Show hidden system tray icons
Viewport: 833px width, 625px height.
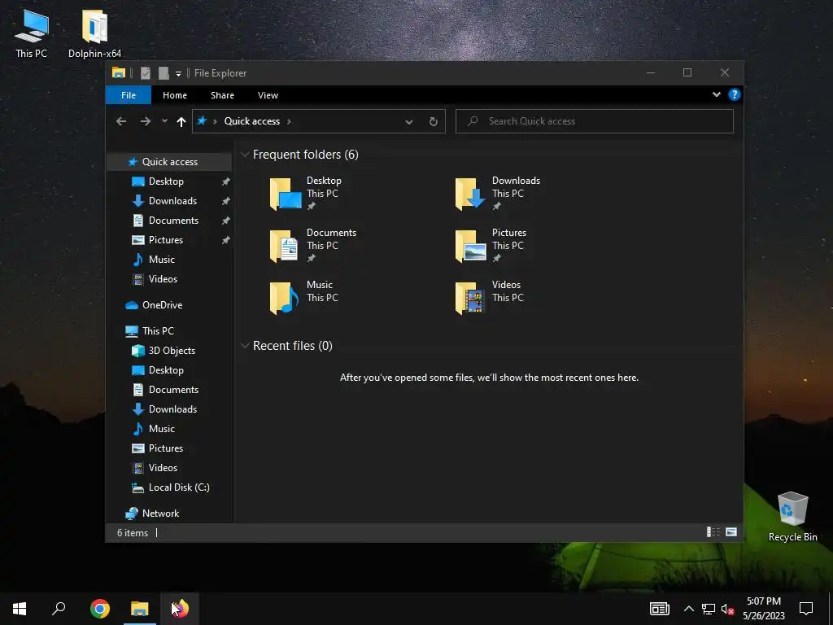[x=688, y=609]
